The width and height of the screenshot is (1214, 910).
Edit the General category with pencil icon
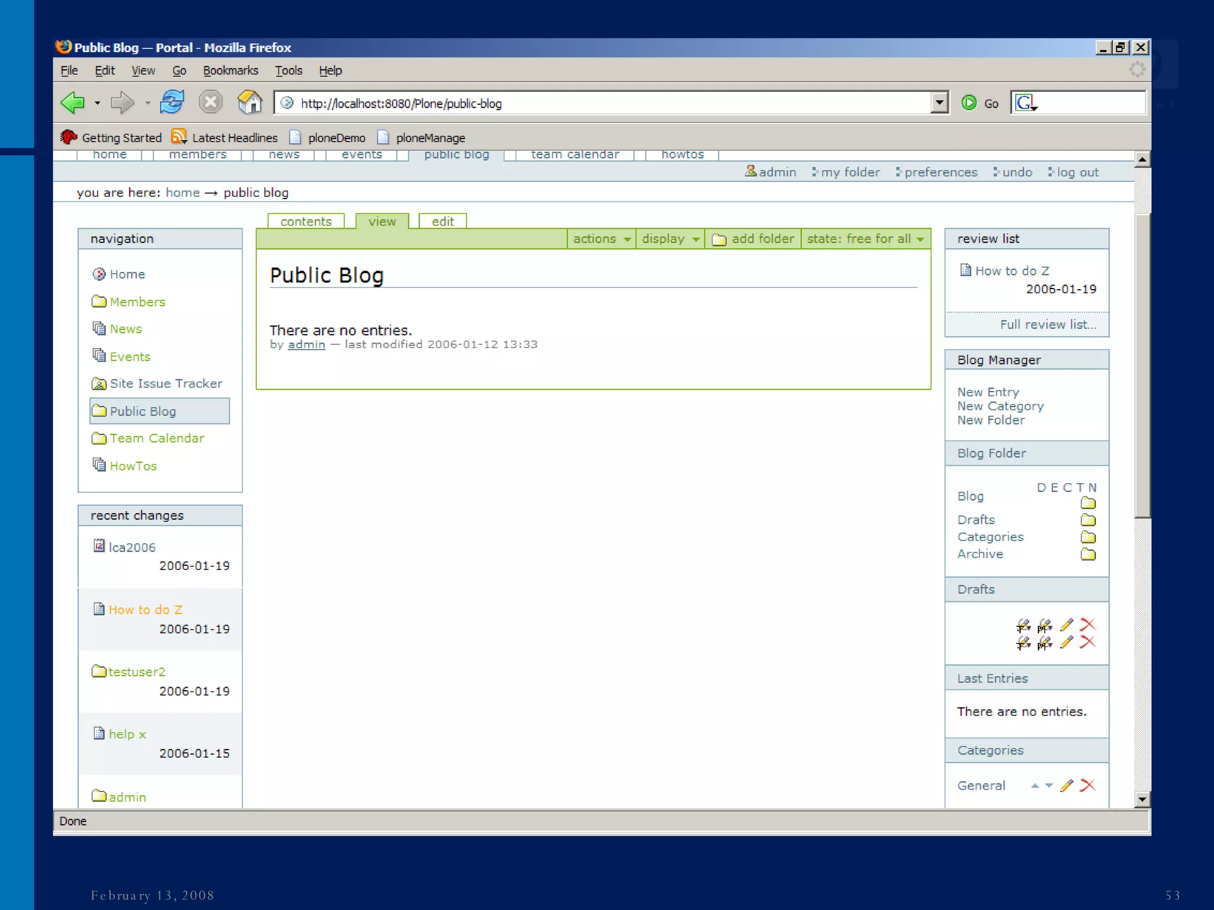coord(1066,786)
